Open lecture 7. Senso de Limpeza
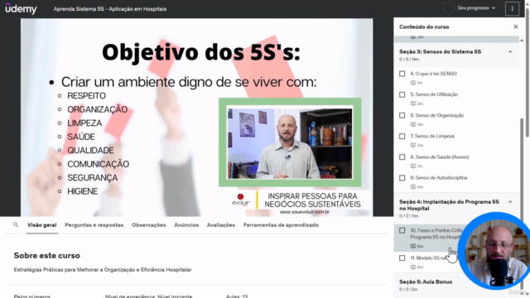The width and height of the screenshot is (530, 298). click(432, 136)
